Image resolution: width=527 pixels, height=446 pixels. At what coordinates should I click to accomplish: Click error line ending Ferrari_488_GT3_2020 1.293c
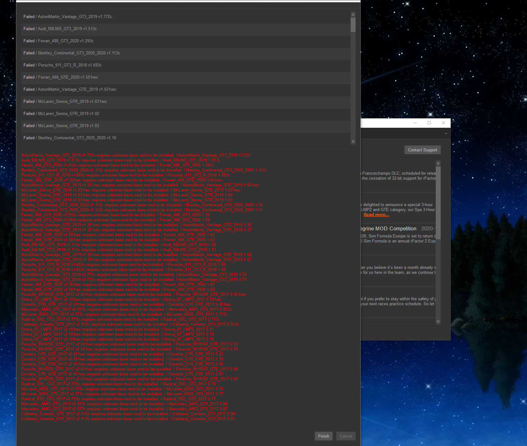point(117,165)
